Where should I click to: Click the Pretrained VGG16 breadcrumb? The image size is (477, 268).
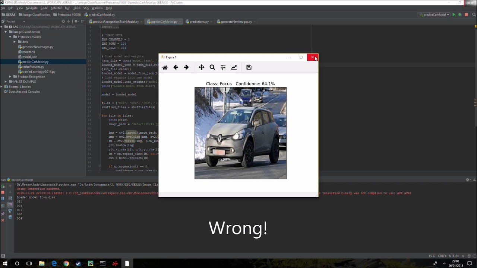[x=67, y=15]
